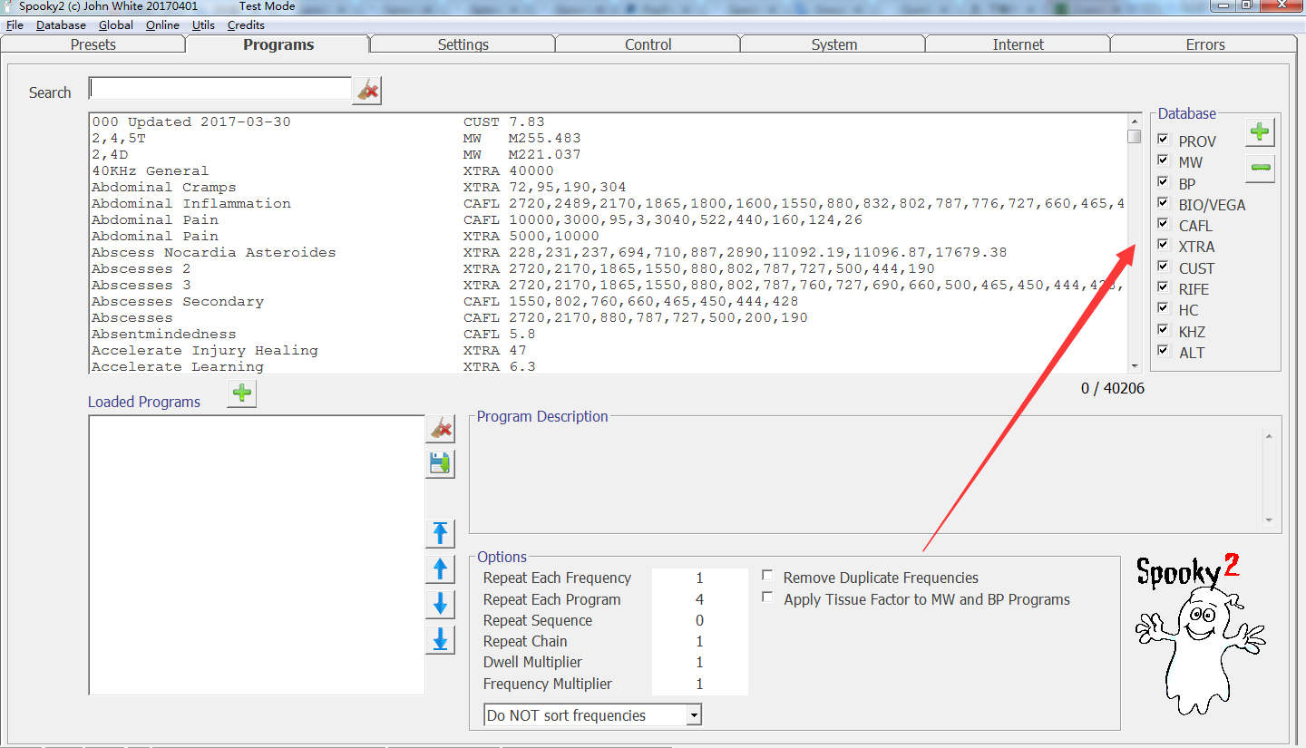1306x748 pixels.
Task: Select the "Abdominal Cramps" program
Action: 608,187
